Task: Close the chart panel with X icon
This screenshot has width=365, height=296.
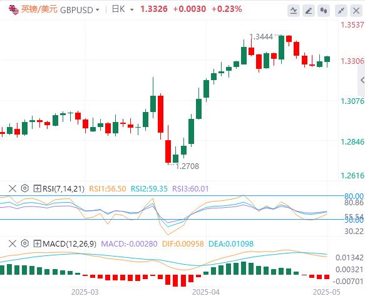Action: pyautogui.click(x=356, y=11)
